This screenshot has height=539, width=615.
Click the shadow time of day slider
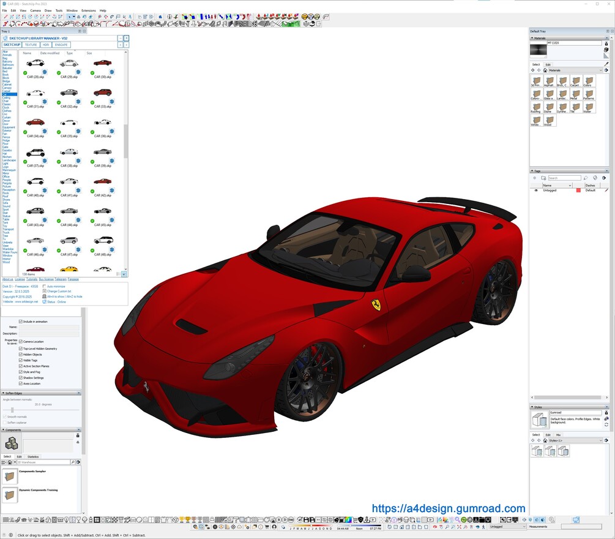[x=360, y=525]
